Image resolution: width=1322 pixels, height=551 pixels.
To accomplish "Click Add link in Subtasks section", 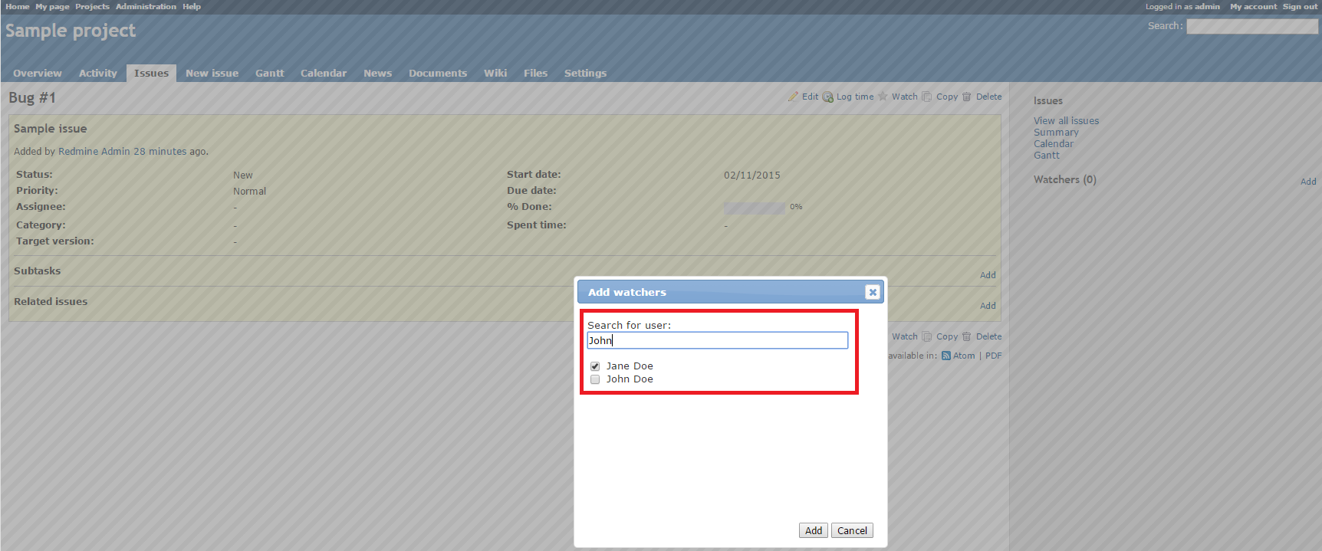I will pyautogui.click(x=988, y=275).
